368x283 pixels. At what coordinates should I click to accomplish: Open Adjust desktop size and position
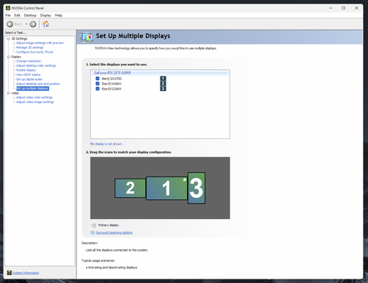pos(38,84)
